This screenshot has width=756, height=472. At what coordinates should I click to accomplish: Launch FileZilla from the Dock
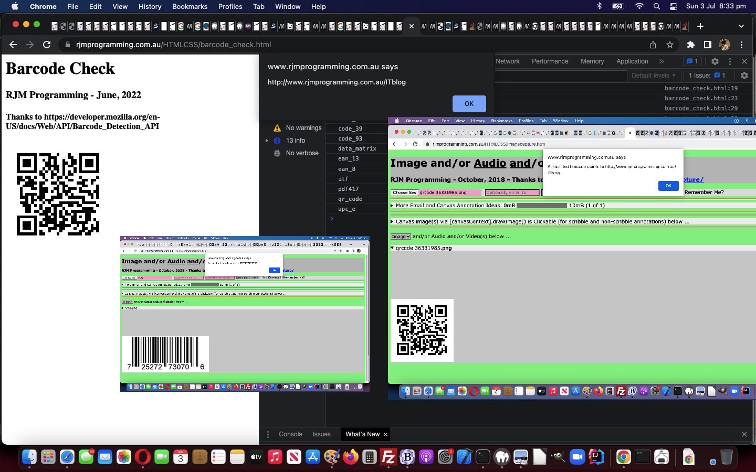[x=388, y=457]
